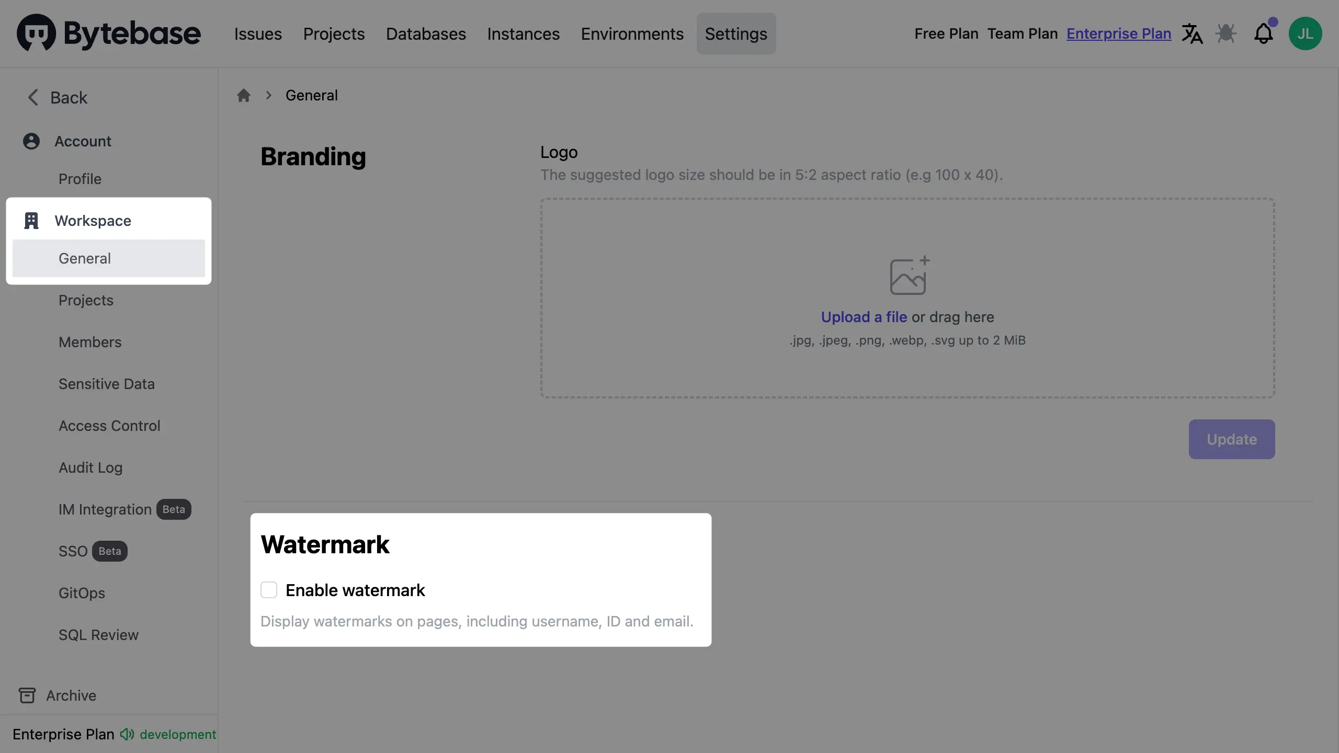Click the Archive box icon
The width and height of the screenshot is (1339, 753).
coord(27,695)
